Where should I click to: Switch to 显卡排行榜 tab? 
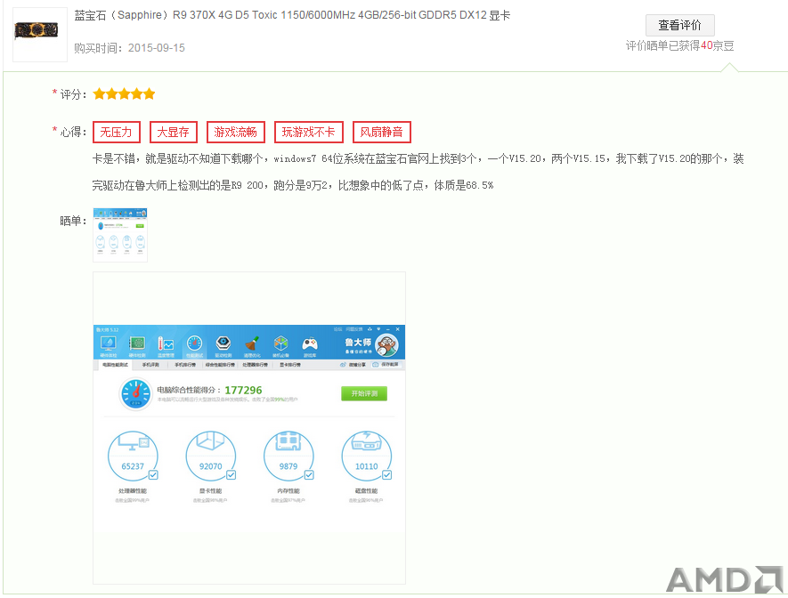[x=290, y=365]
